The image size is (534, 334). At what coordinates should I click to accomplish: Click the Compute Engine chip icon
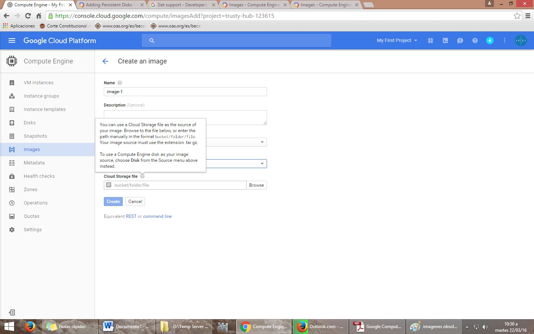(x=12, y=61)
